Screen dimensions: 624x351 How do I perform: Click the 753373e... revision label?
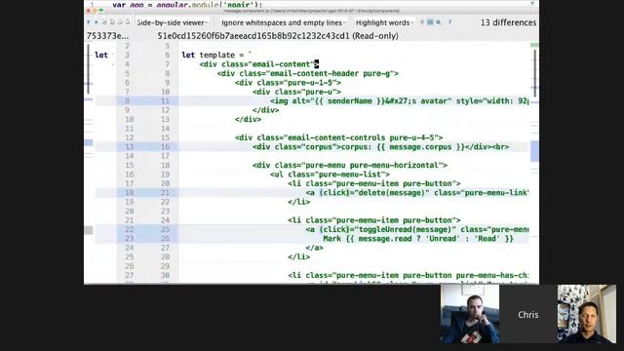[x=107, y=36]
